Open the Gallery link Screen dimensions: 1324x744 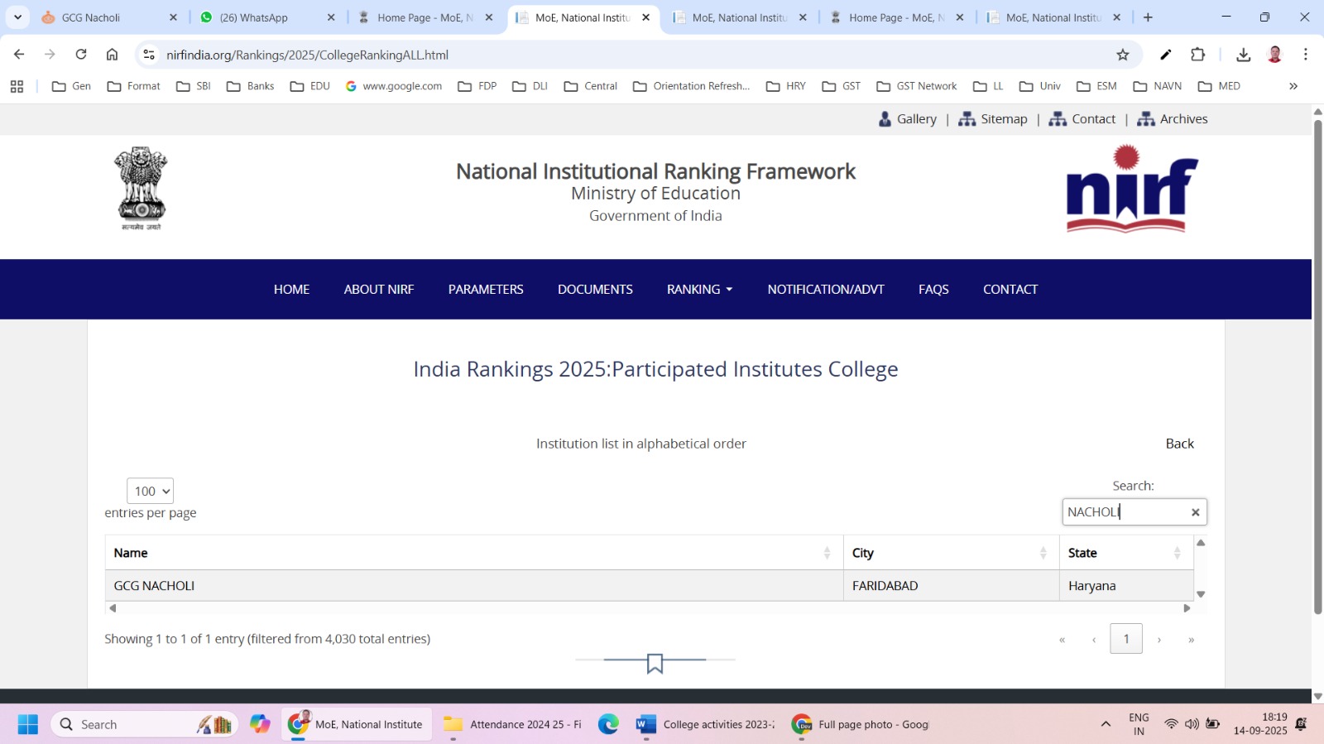[x=908, y=119]
